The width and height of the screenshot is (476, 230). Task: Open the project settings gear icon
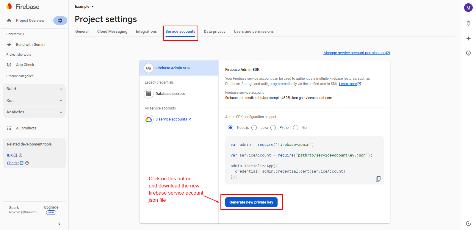pyautogui.click(x=60, y=21)
